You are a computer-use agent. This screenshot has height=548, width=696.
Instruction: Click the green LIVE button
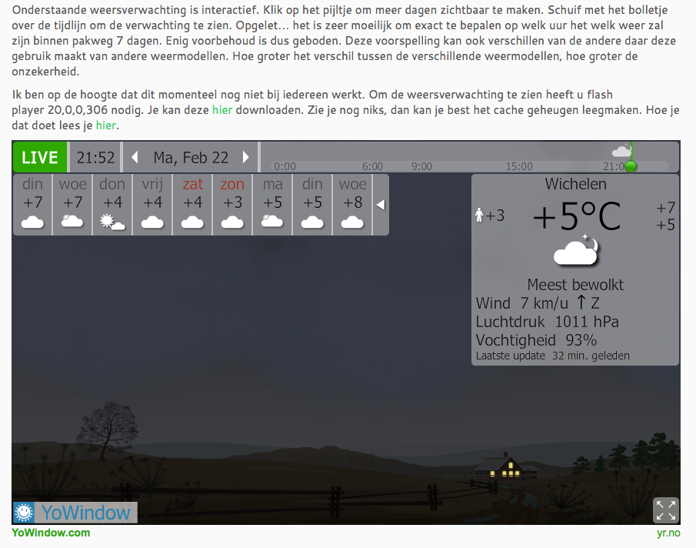40,158
